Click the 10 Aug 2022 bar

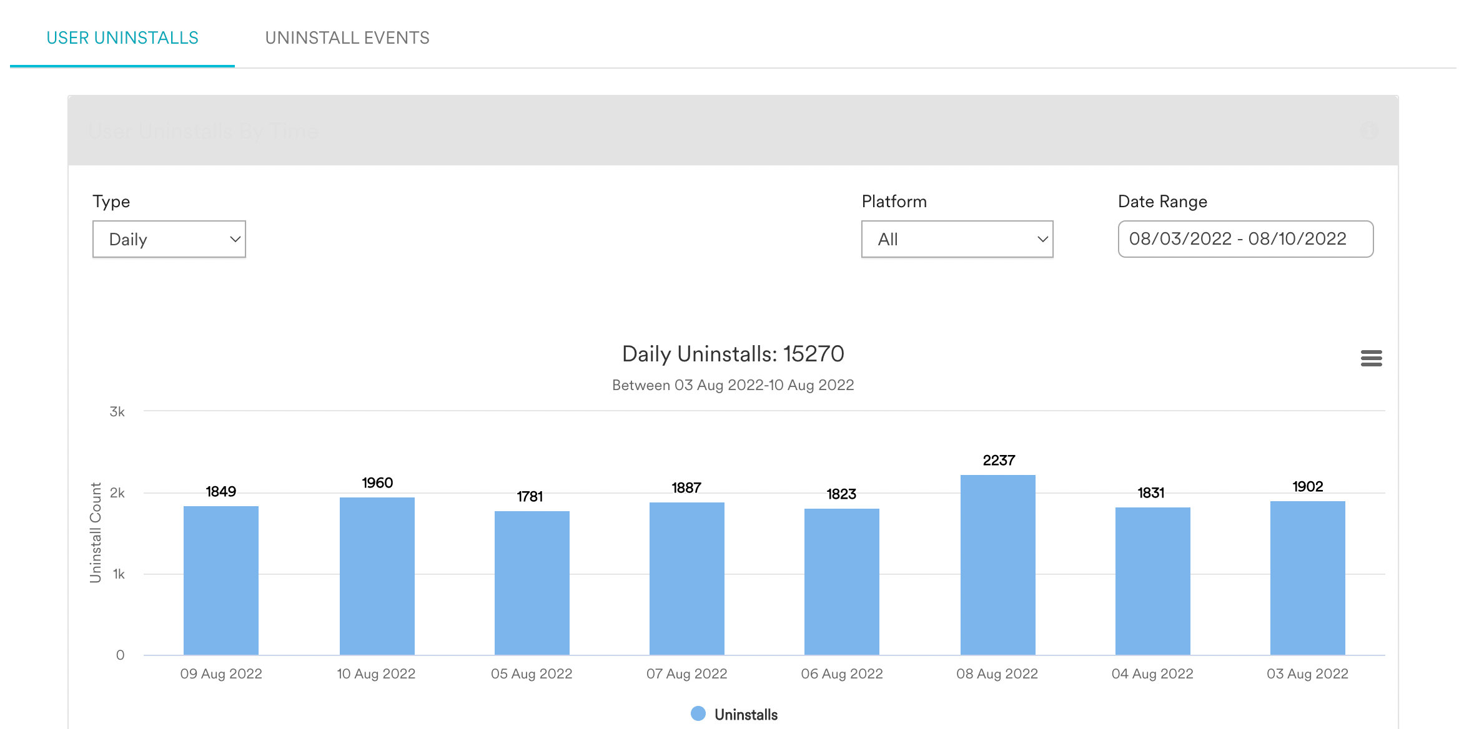377,575
